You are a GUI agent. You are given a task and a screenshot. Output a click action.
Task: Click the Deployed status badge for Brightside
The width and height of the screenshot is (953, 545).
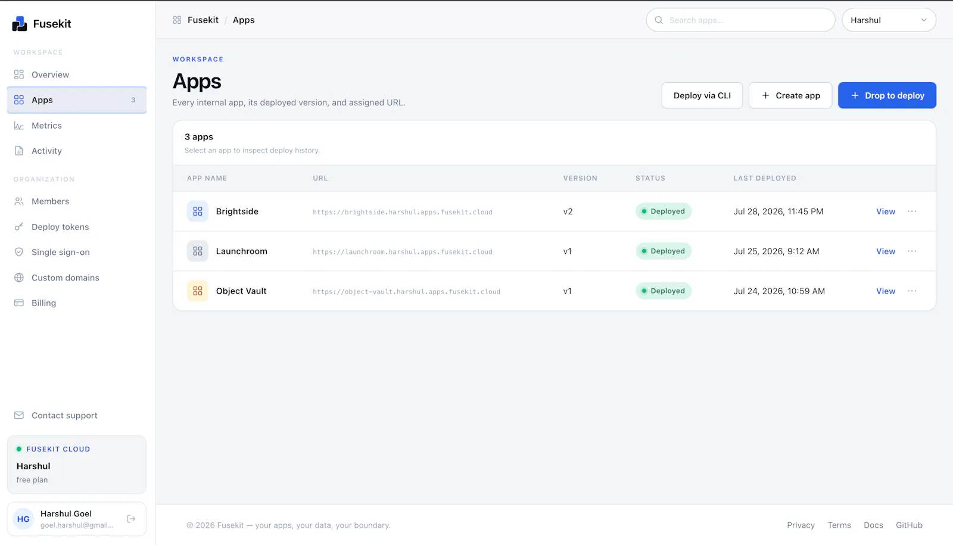tap(664, 211)
